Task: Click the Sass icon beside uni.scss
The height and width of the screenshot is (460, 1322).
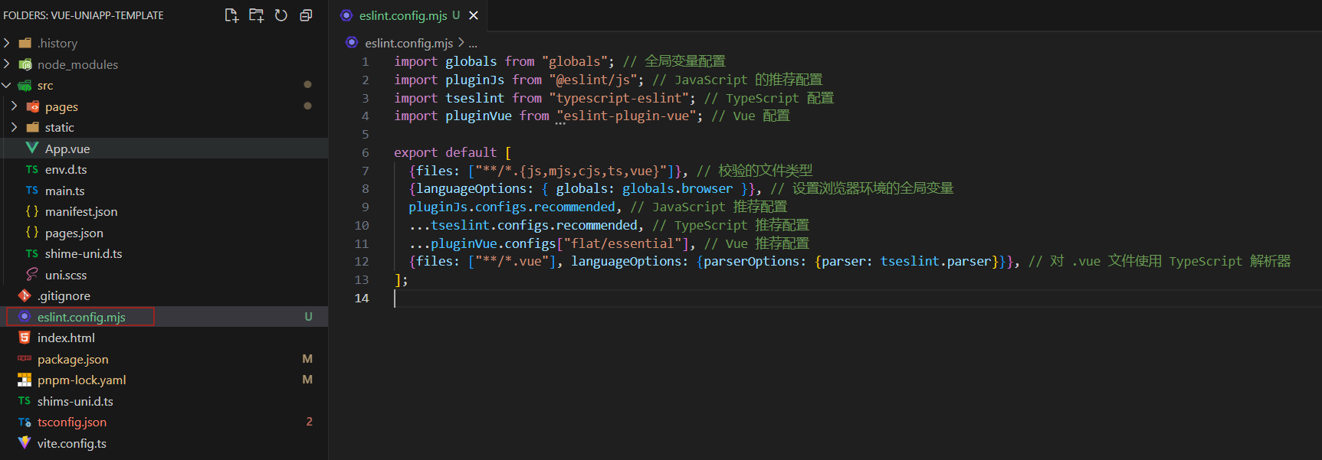Action: click(x=32, y=275)
